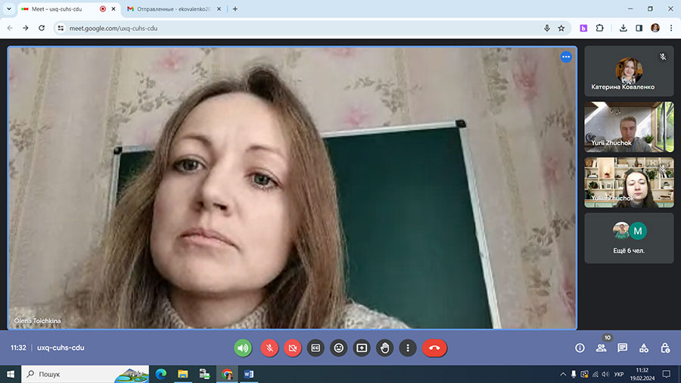Go back in browser history
Viewport: 681px width, 383px height.
(10, 28)
